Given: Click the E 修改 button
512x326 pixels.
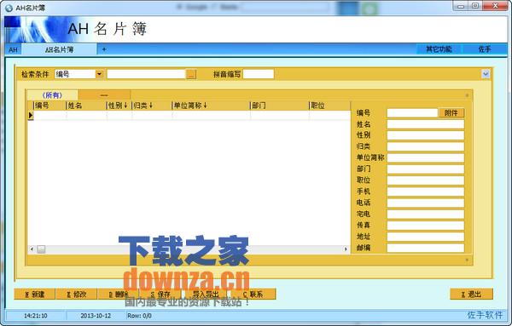Looking at the screenshot, I should tap(77, 295).
